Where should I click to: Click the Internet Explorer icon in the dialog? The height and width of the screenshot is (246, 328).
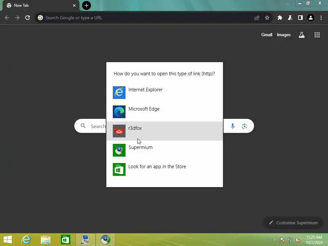click(x=119, y=93)
